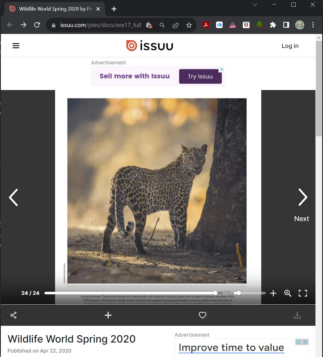
Task: Click the issuu logo
Action: [149, 46]
